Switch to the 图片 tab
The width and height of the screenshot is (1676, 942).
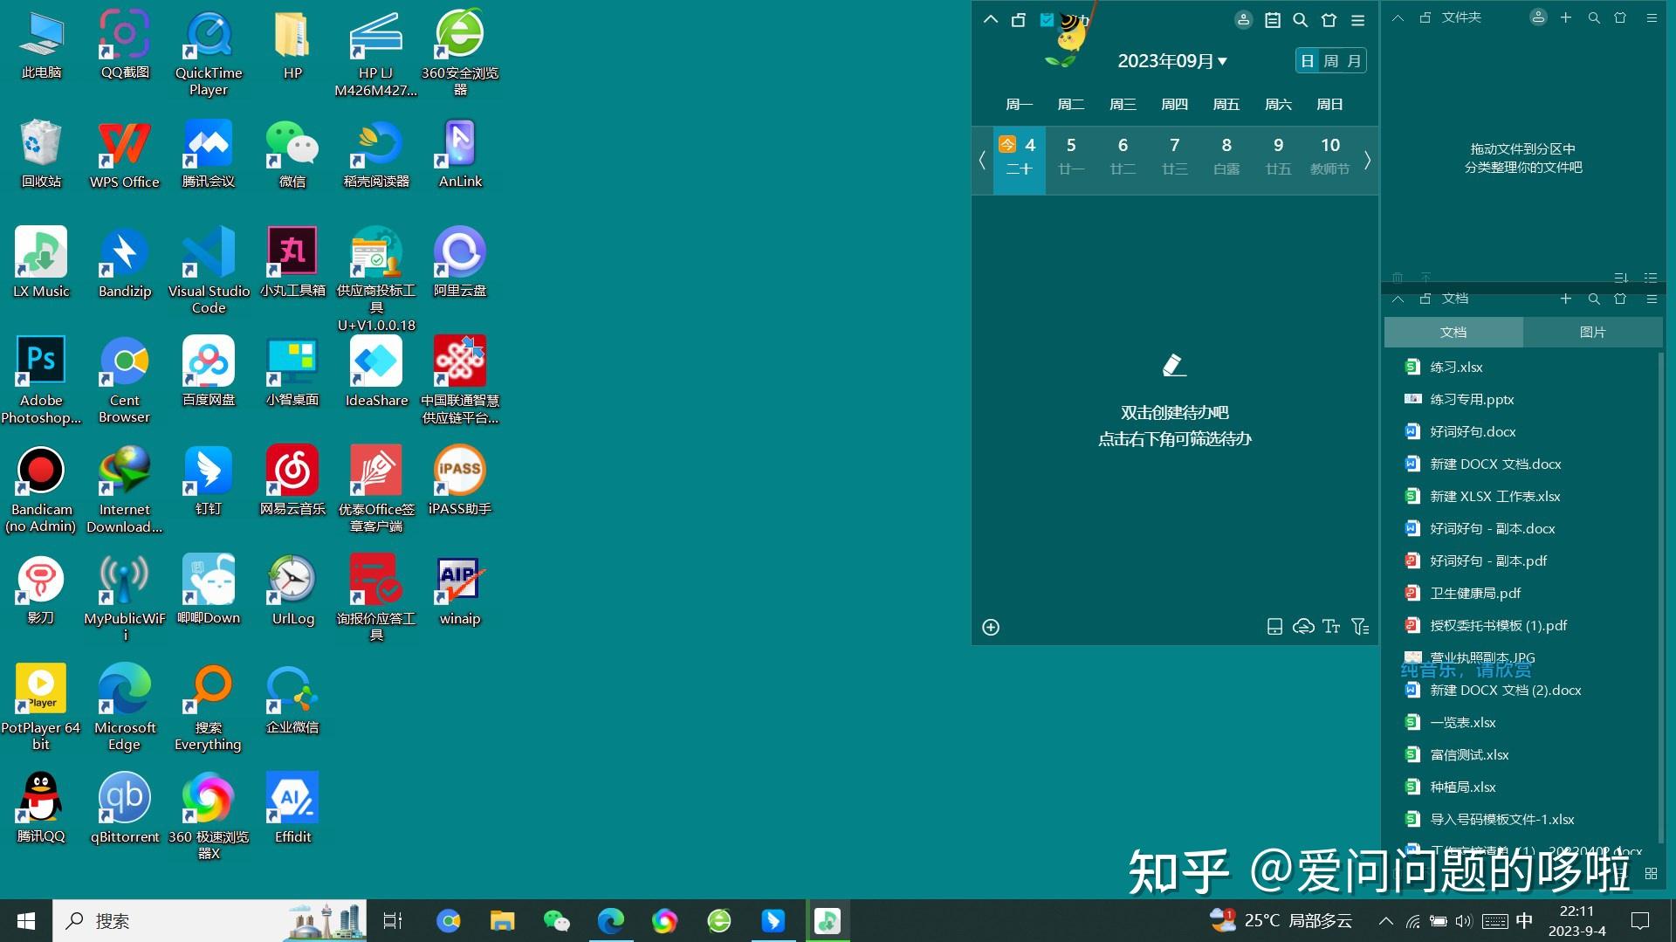click(1591, 333)
